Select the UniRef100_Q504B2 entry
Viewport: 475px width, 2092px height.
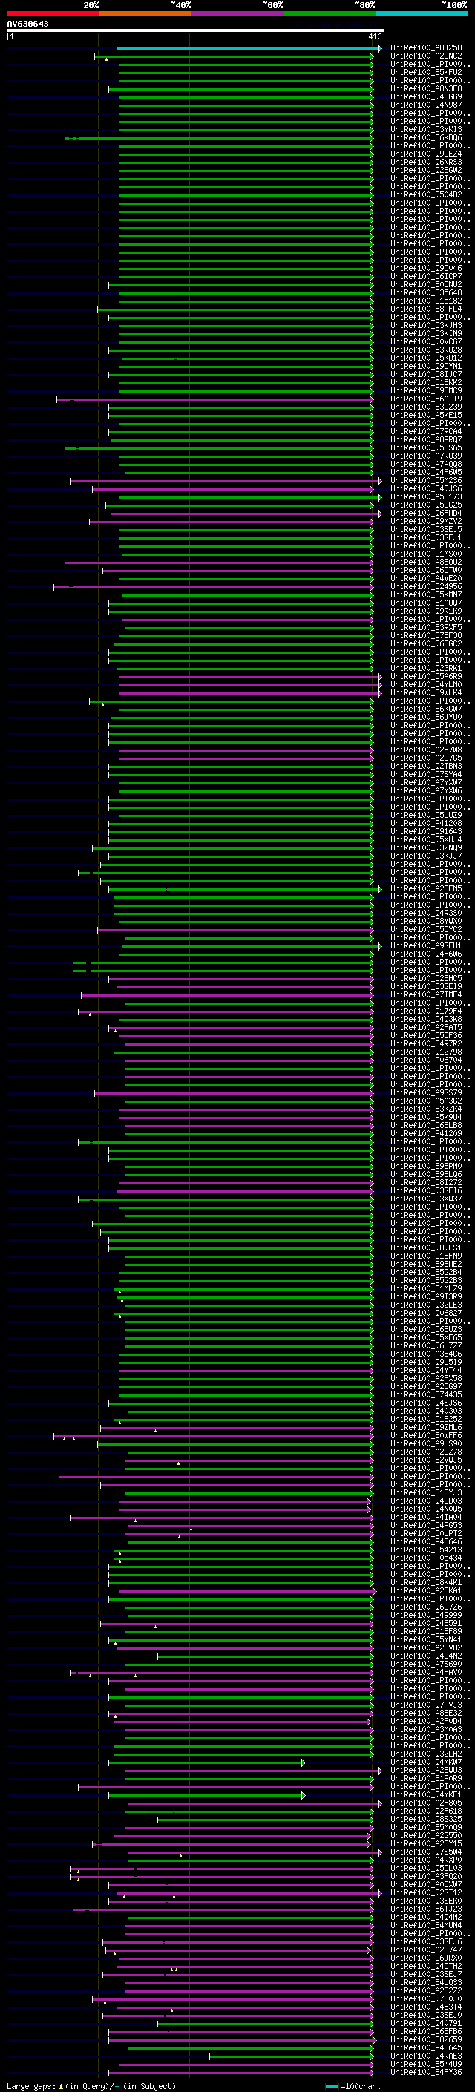tap(426, 195)
